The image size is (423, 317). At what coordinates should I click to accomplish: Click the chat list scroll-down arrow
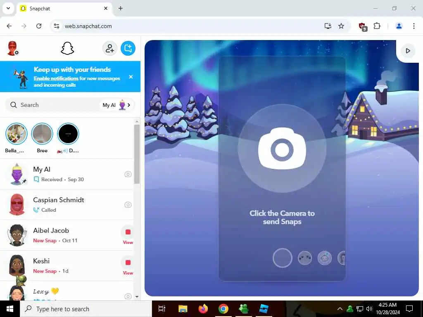click(137, 297)
